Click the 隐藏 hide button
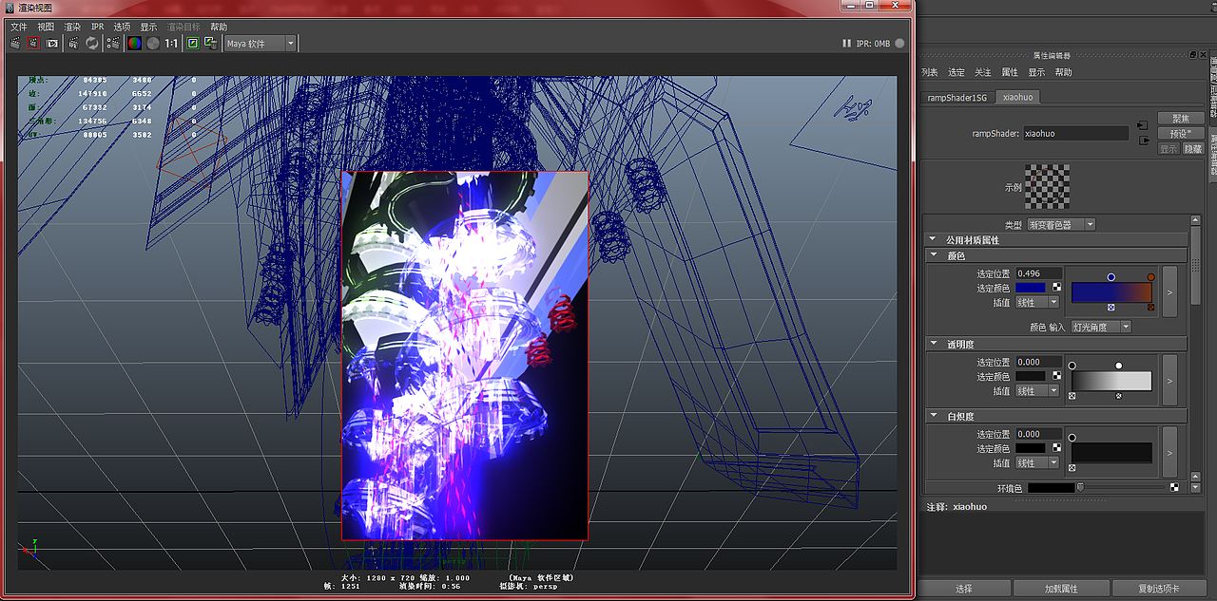The image size is (1217, 601). [1193, 149]
